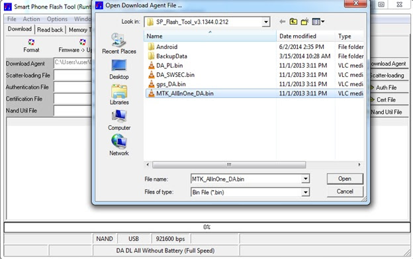Select the file name DA_SWSEC.bin
Viewport: 413px width, 259px height.
pos(175,75)
